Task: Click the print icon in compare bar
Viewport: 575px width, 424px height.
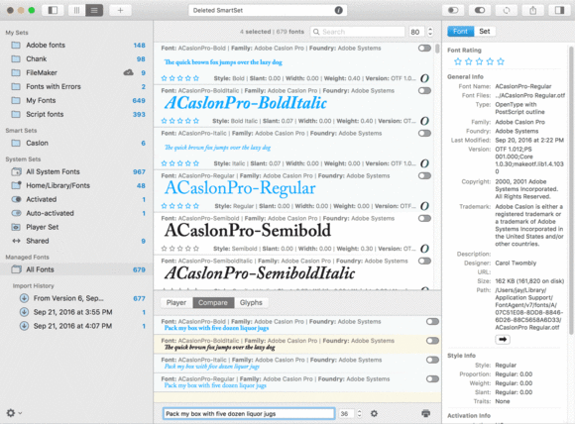Action: coord(425,413)
